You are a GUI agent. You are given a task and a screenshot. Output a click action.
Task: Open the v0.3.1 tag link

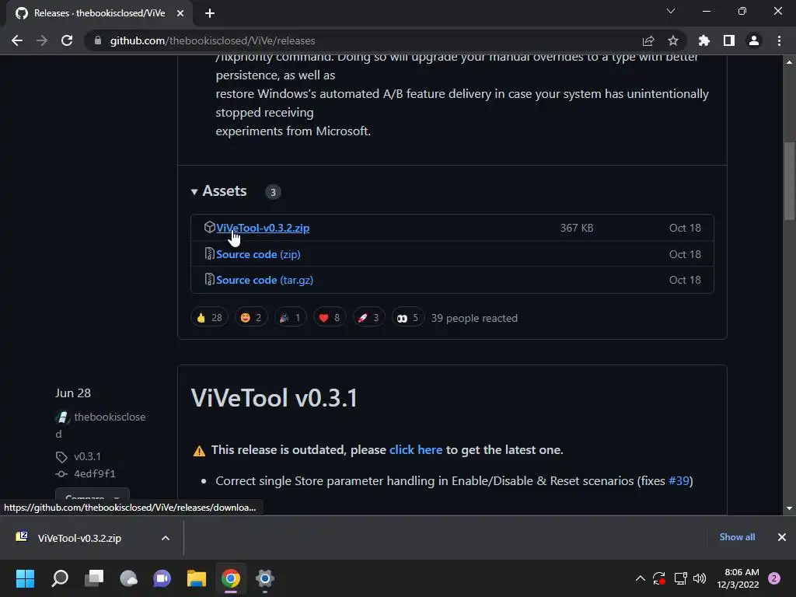pyautogui.click(x=87, y=456)
